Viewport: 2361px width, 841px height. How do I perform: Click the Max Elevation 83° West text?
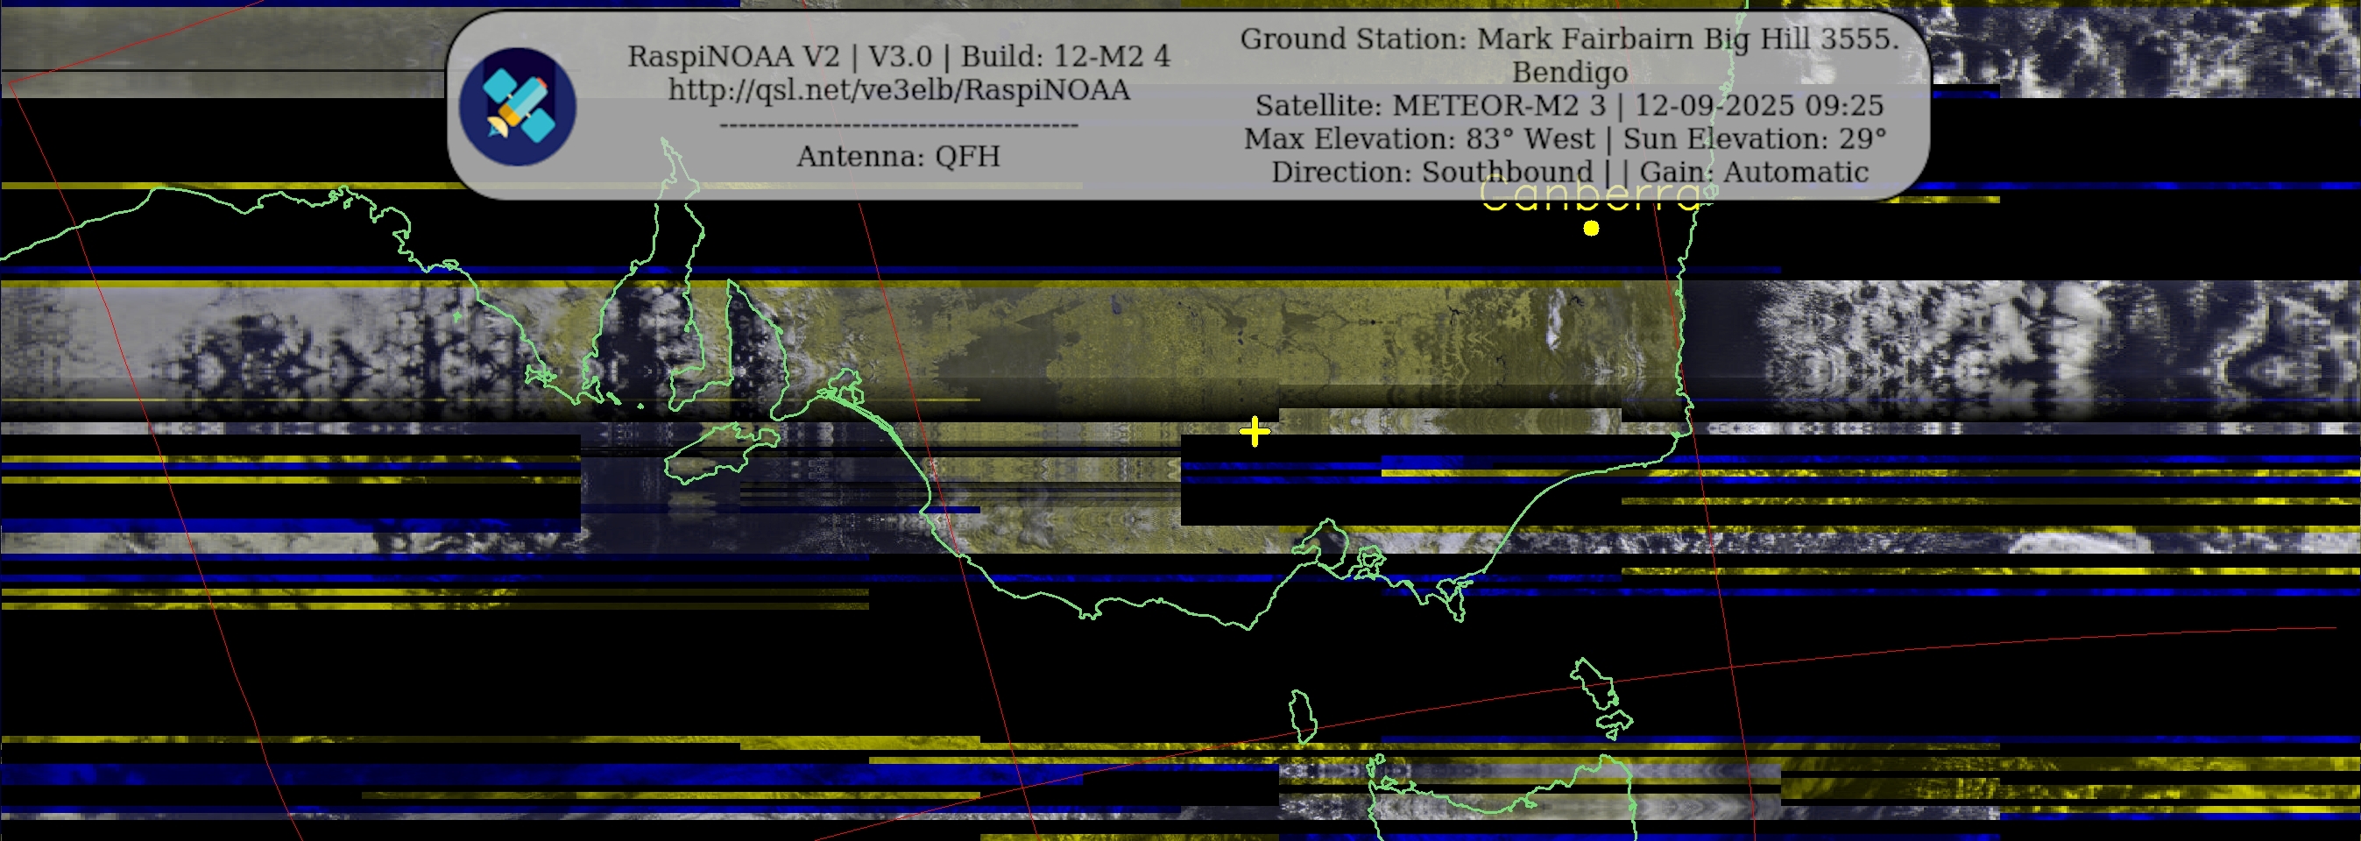[x=1419, y=139]
